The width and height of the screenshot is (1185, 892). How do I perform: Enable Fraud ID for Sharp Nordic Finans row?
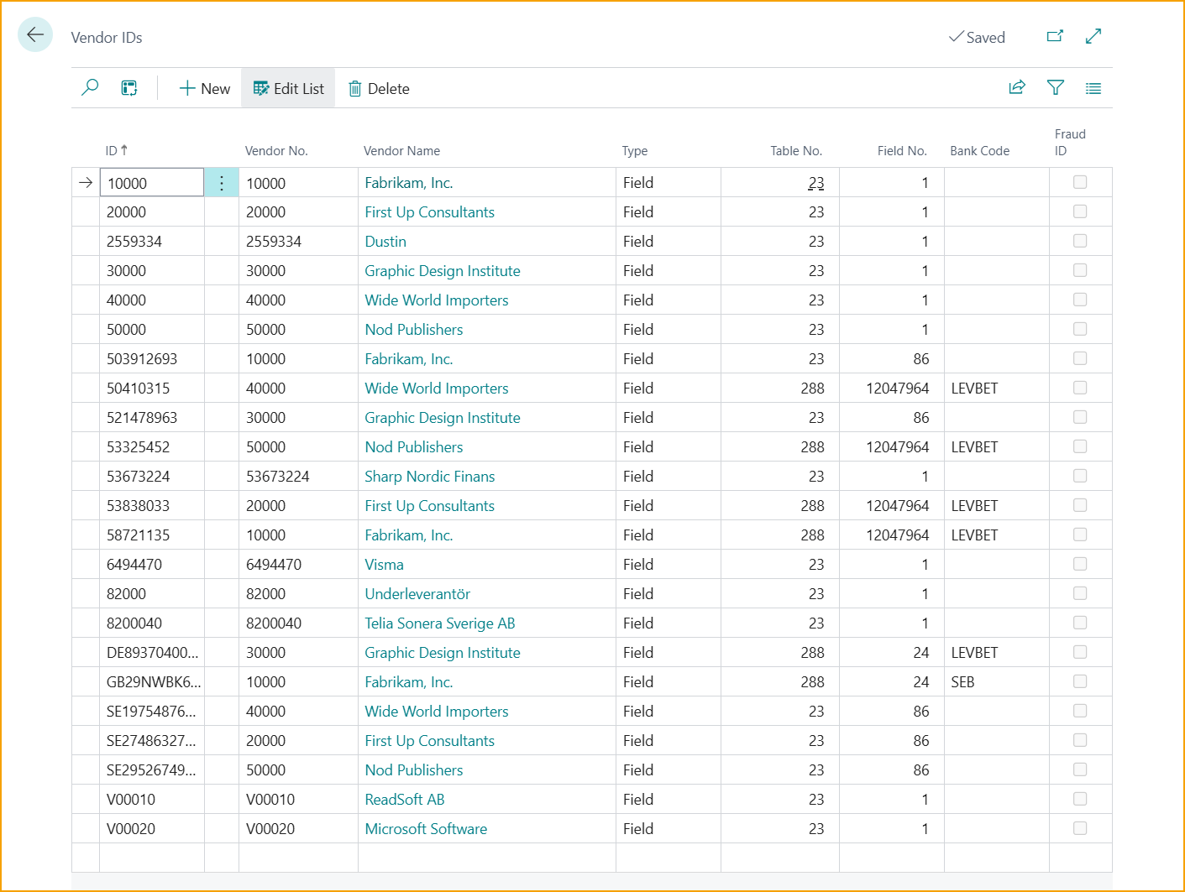click(1080, 476)
